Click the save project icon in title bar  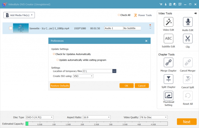click(170, 4)
